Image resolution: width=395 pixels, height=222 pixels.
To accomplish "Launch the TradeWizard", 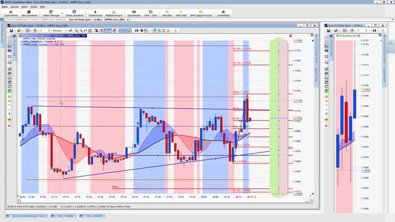I will pos(95,14).
